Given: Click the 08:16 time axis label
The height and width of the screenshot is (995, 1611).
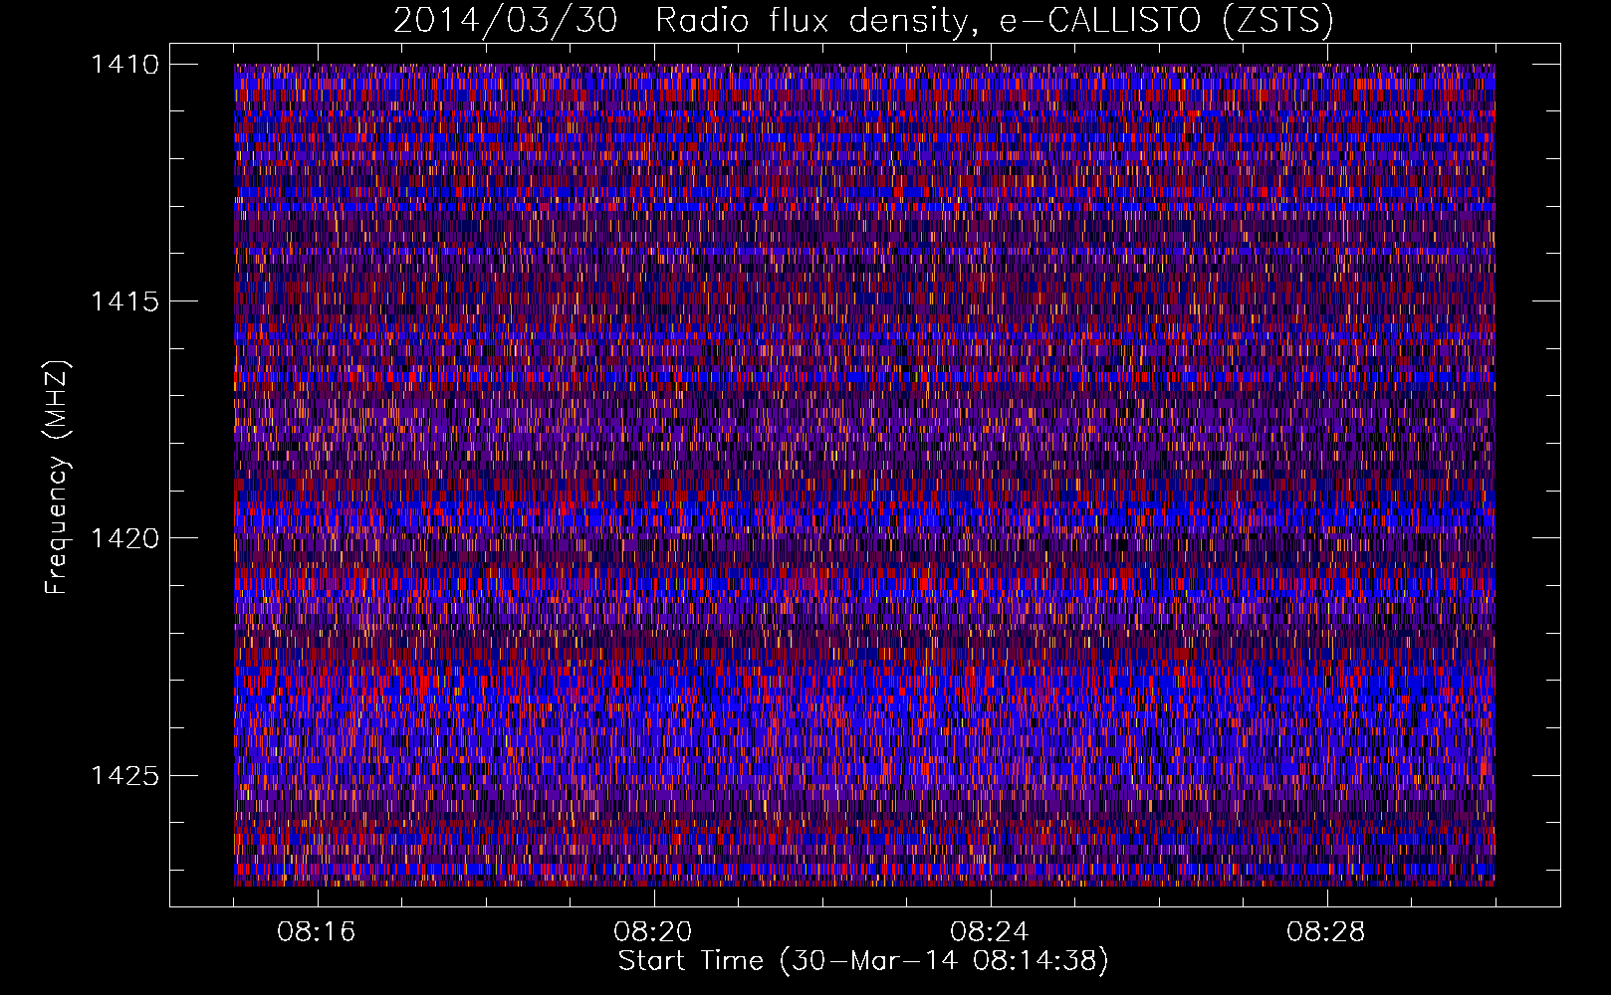Looking at the screenshot, I should pyautogui.click(x=317, y=932).
